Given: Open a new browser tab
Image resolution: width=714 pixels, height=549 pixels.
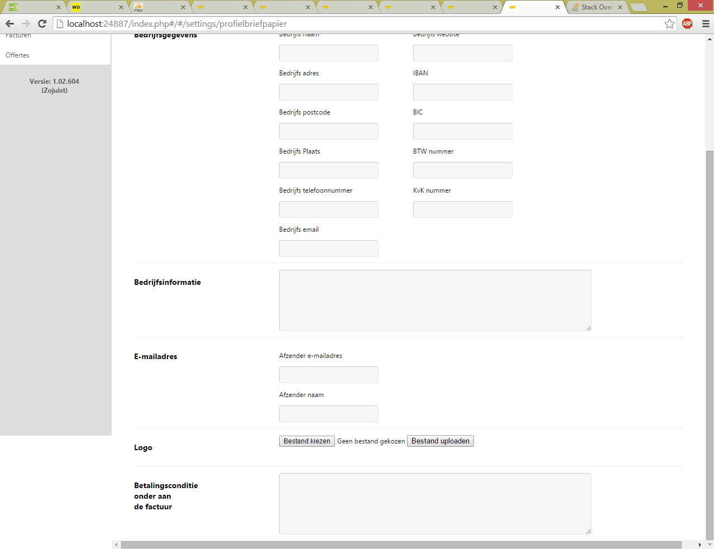Looking at the screenshot, I should tap(639, 7).
